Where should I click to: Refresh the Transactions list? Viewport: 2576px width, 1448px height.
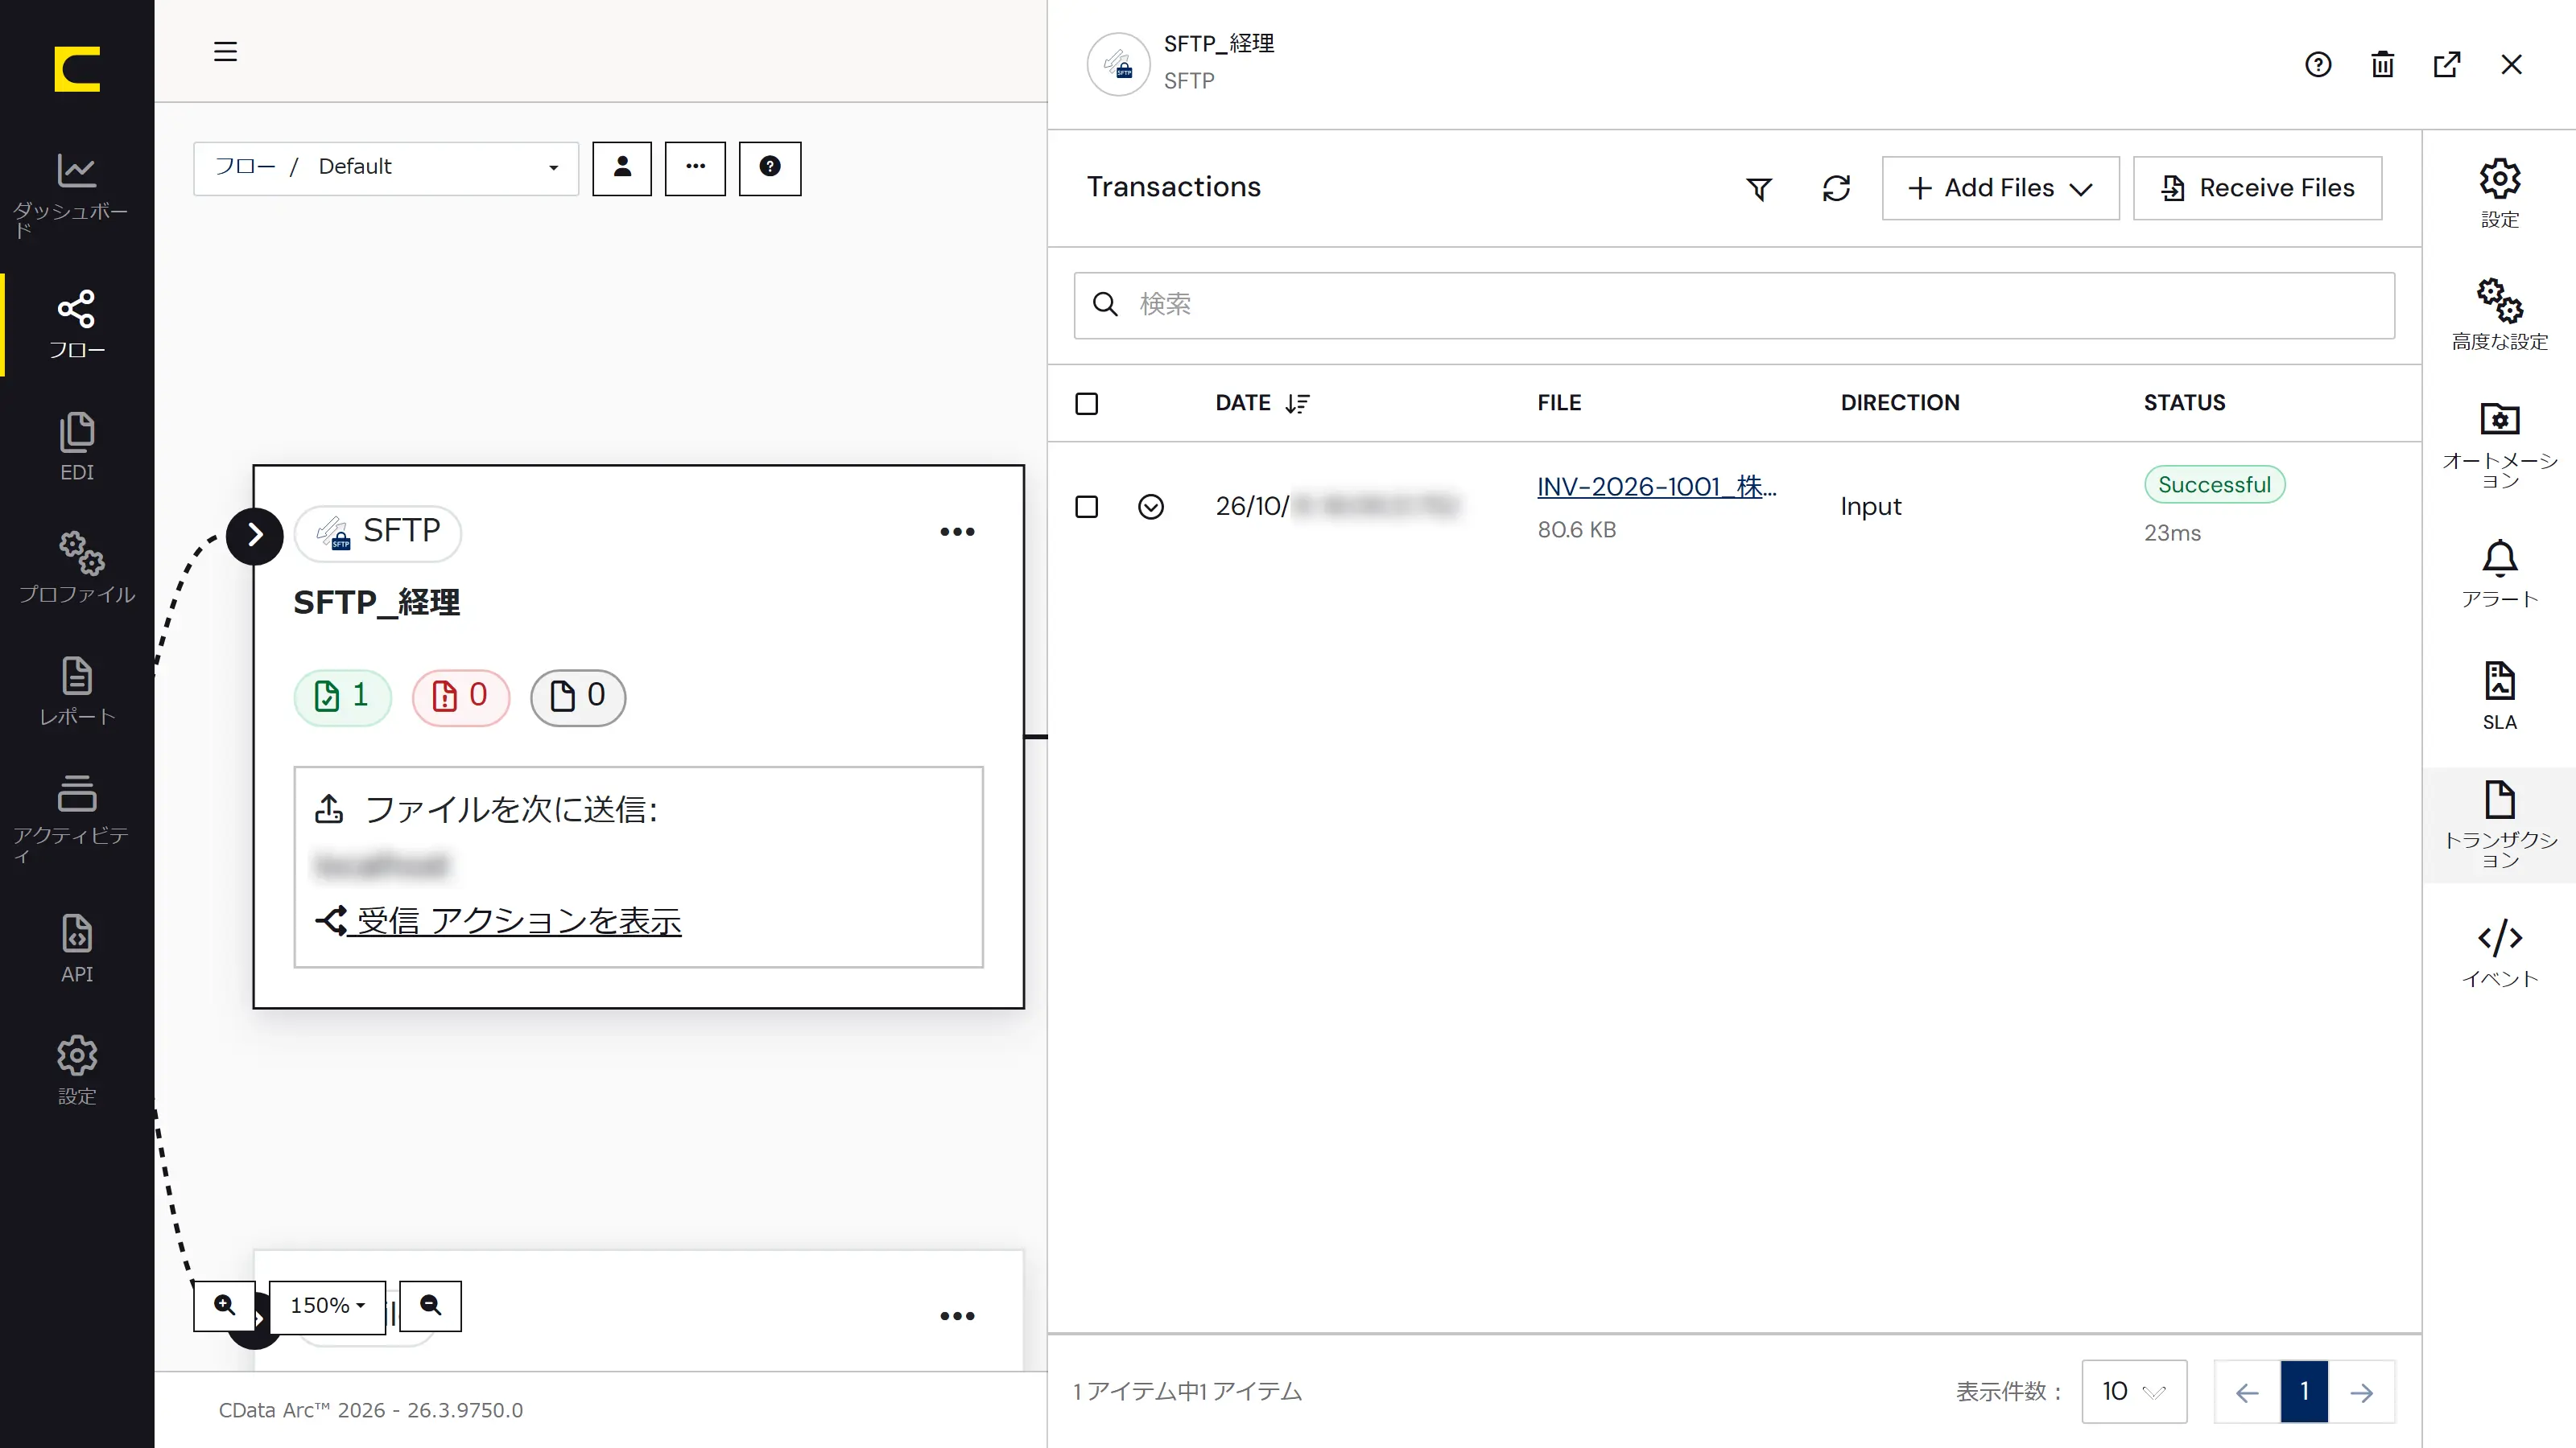tap(1836, 188)
